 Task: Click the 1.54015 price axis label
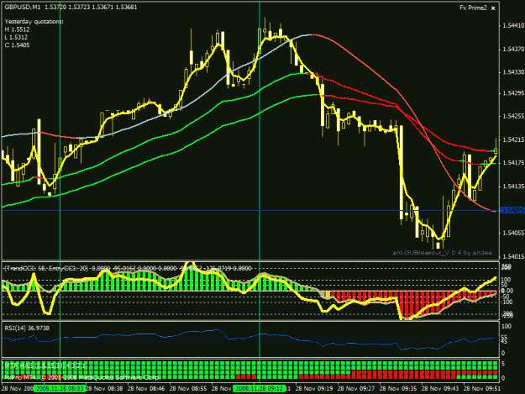512,256
